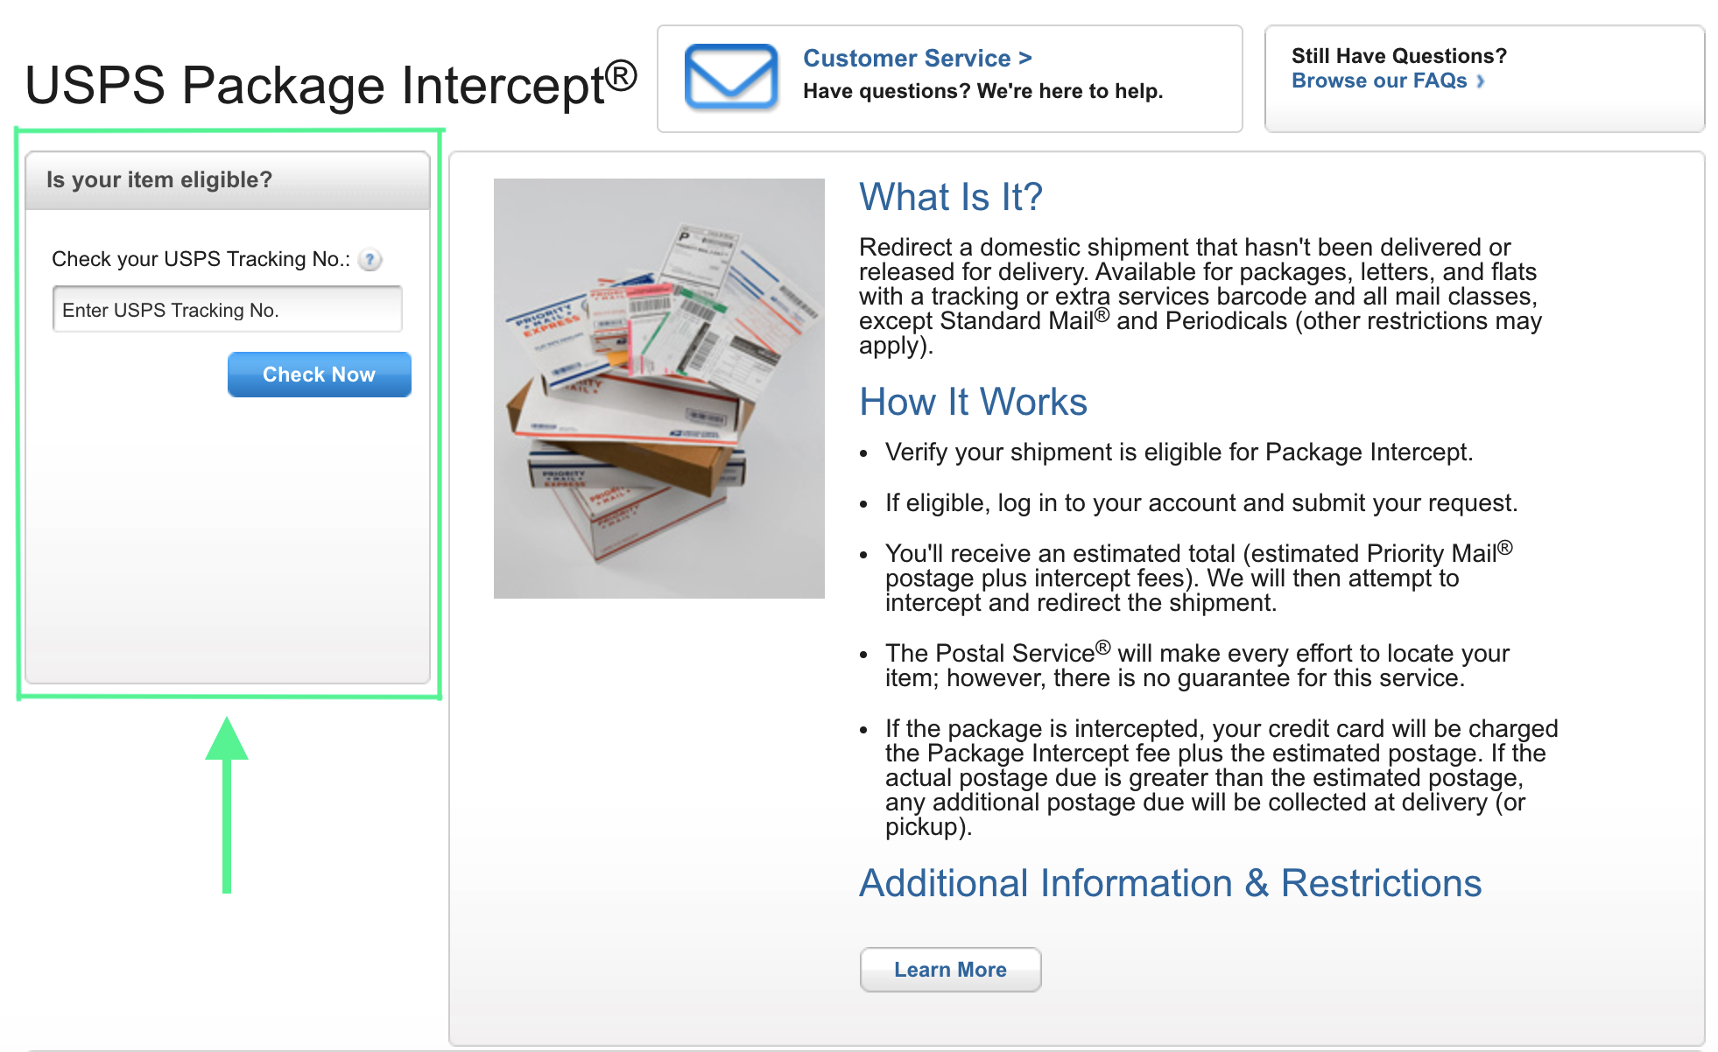Click the blue envelope Customer Service icon
This screenshot has height=1052, width=1718.
click(x=731, y=77)
